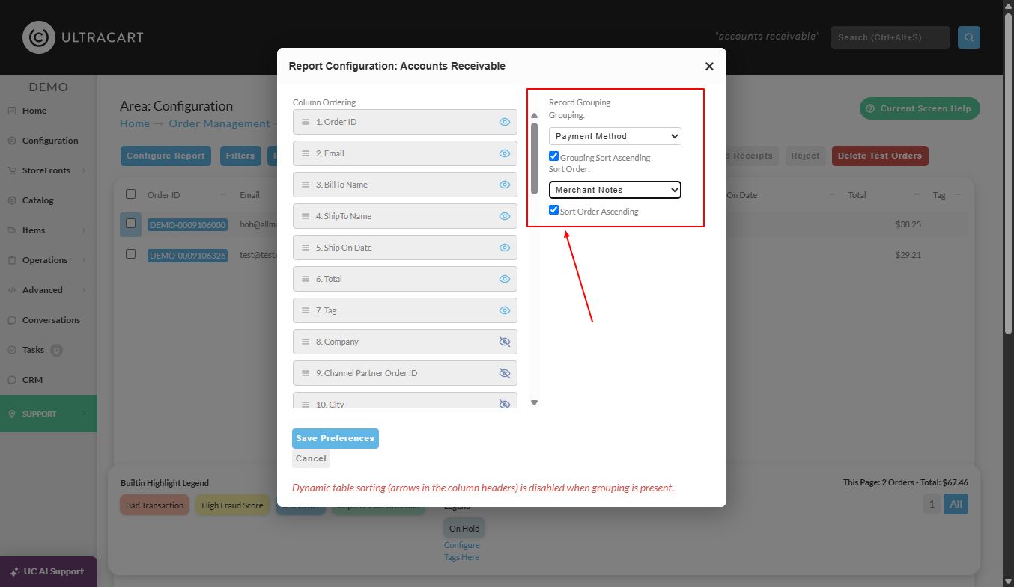Click the UltraCart logo icon
1014x587 pixels.
click(x=39, y=37)
